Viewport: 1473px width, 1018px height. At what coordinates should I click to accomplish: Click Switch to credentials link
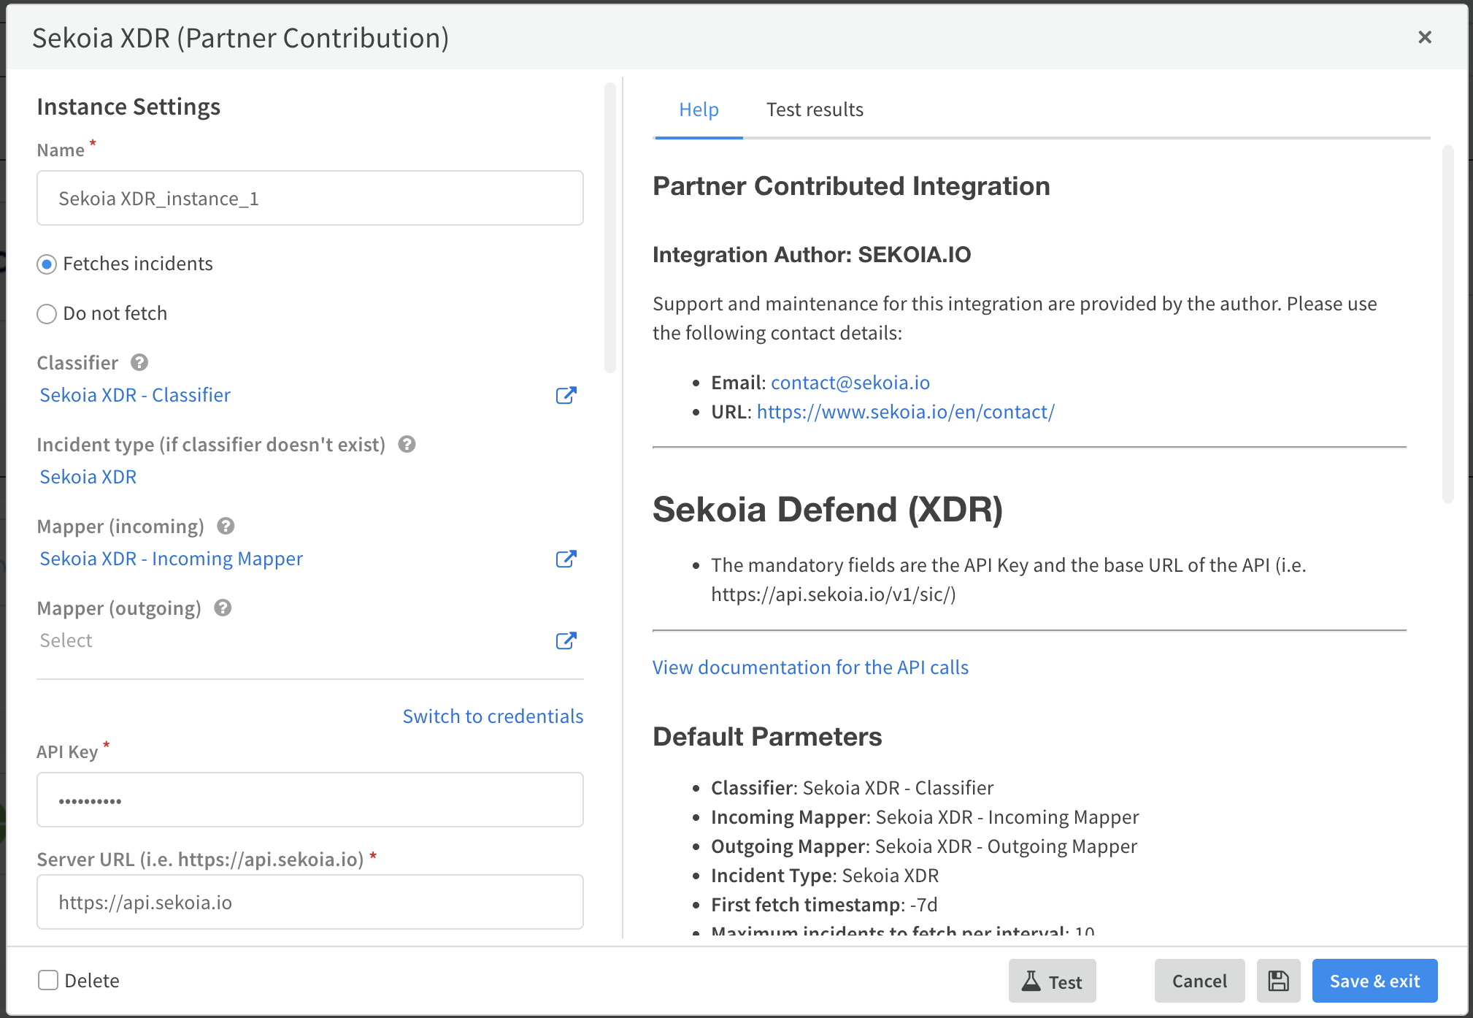pos(493,716)
